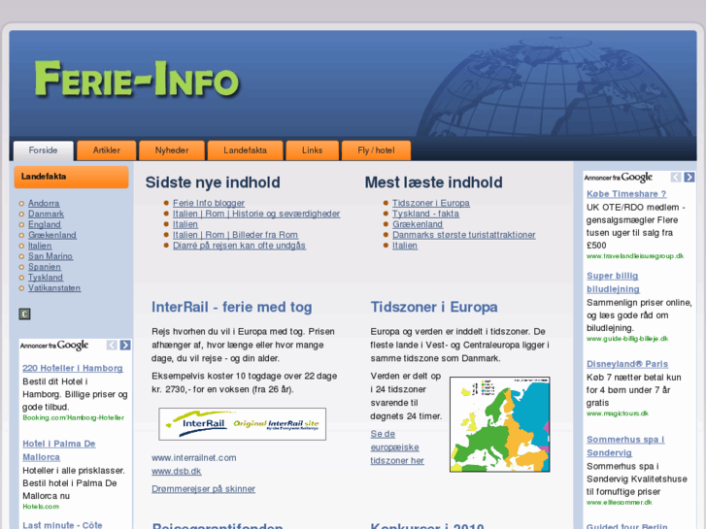Screen dimensions: 706x529
Task: Show next ad in right Google ads box
Action: [689, 178]
